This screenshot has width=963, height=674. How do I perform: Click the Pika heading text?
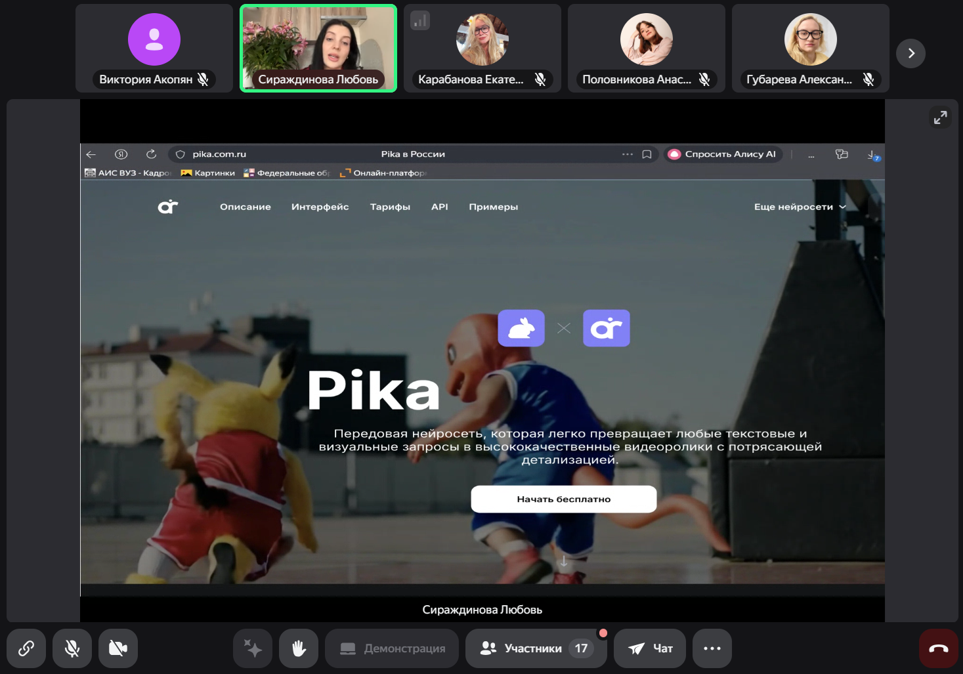tap(374, 390)
